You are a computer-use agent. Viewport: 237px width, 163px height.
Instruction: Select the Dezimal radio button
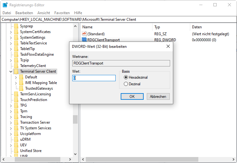(x=126, y=84)
